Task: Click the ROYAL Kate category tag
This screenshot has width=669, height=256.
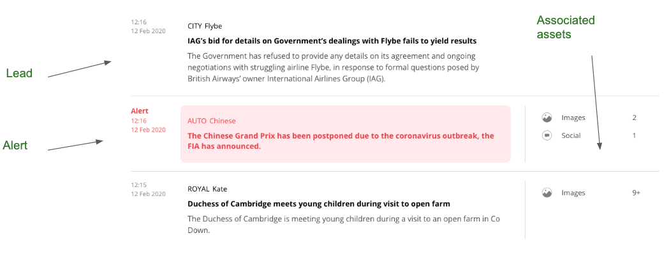Action: 207,189
